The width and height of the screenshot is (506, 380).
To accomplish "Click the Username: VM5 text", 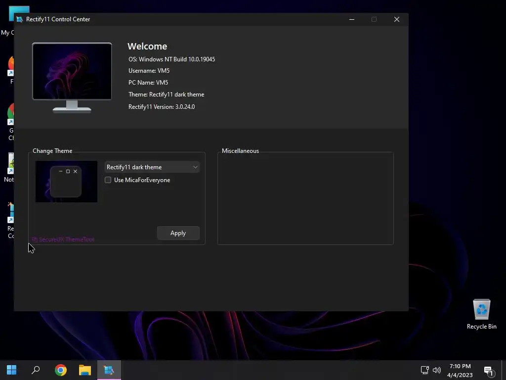I will (x=149, y=70).
